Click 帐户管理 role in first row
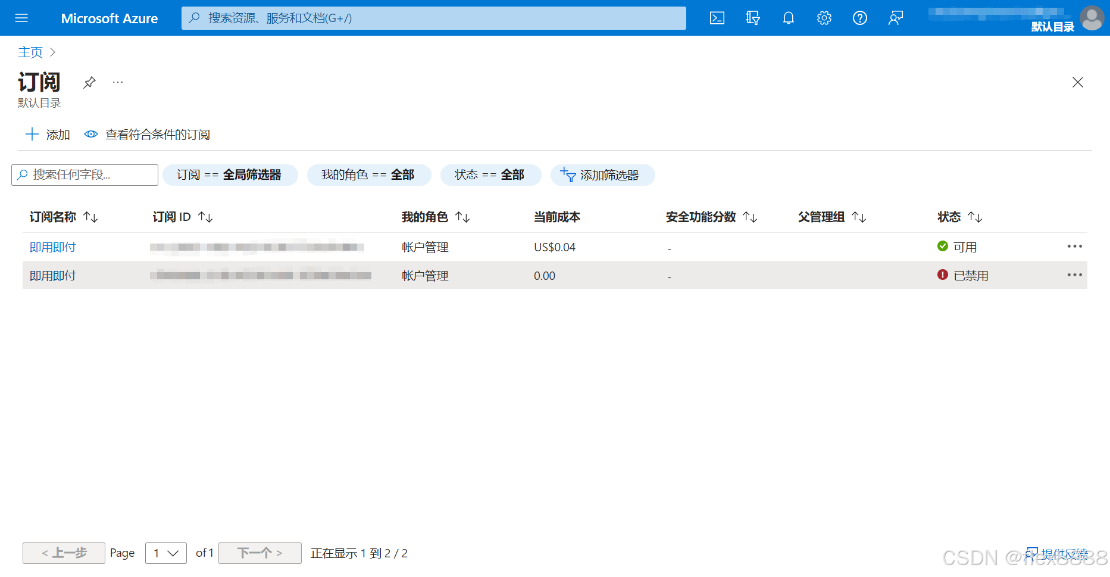1110x577 pixels. (425, 247)
